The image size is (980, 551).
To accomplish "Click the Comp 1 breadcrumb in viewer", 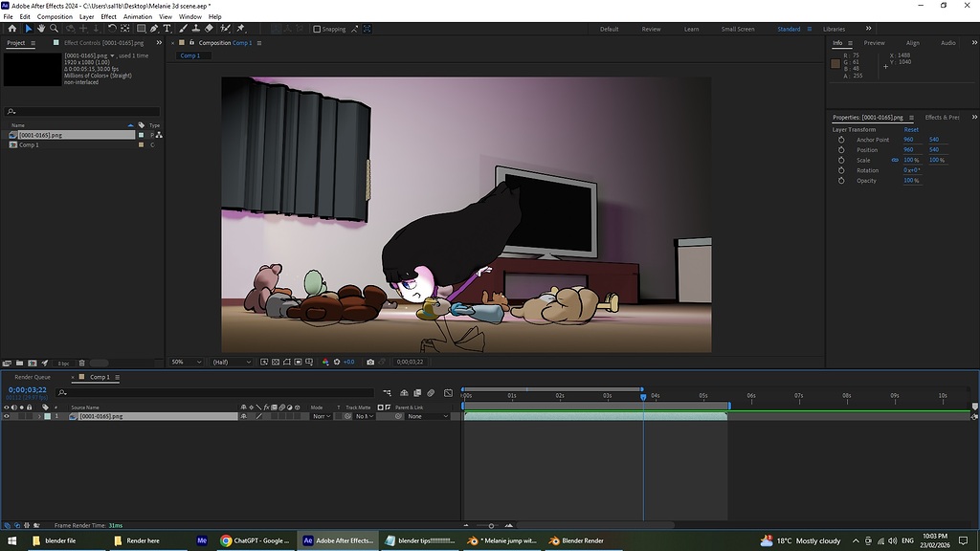I will [190, 55].
